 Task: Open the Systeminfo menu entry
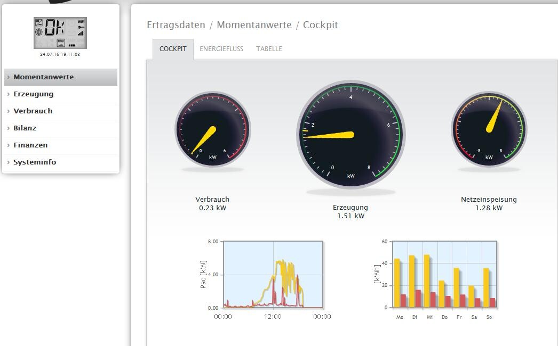pyautogui.click(x=35, y=162)
